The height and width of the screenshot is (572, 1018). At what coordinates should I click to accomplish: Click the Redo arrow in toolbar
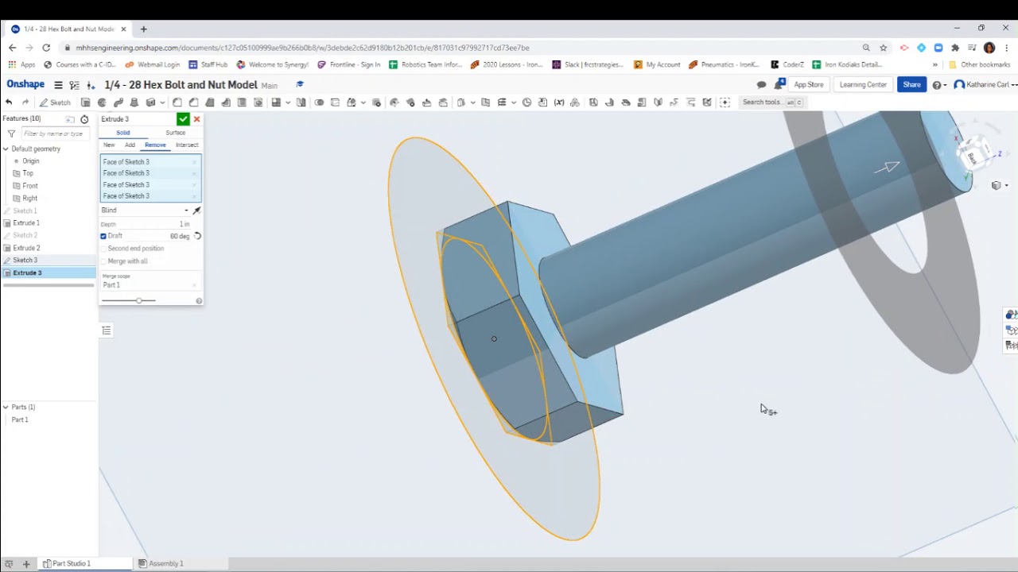(x=25, y=102)
